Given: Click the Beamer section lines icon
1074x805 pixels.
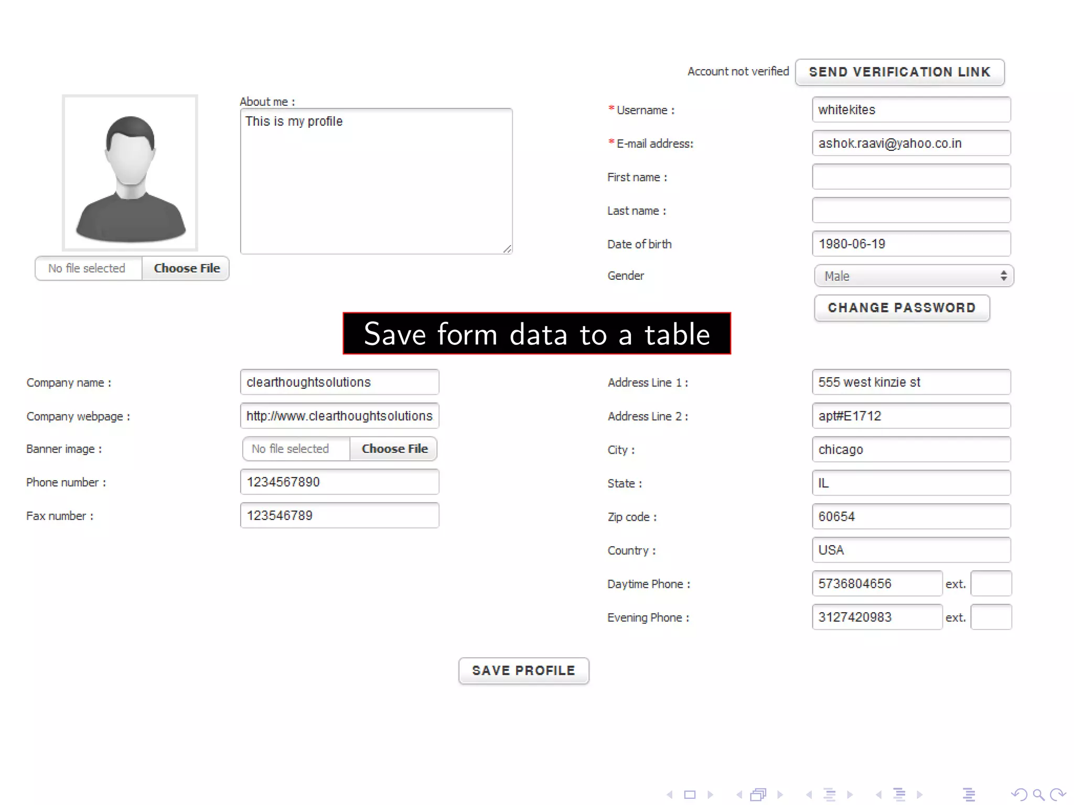Looking at the screenshot, I should pyautogui.click(x=899, y=795).
